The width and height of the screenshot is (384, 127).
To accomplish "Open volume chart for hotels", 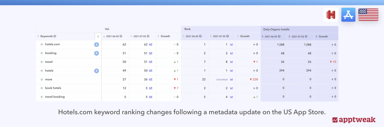I will click(150, 71).
